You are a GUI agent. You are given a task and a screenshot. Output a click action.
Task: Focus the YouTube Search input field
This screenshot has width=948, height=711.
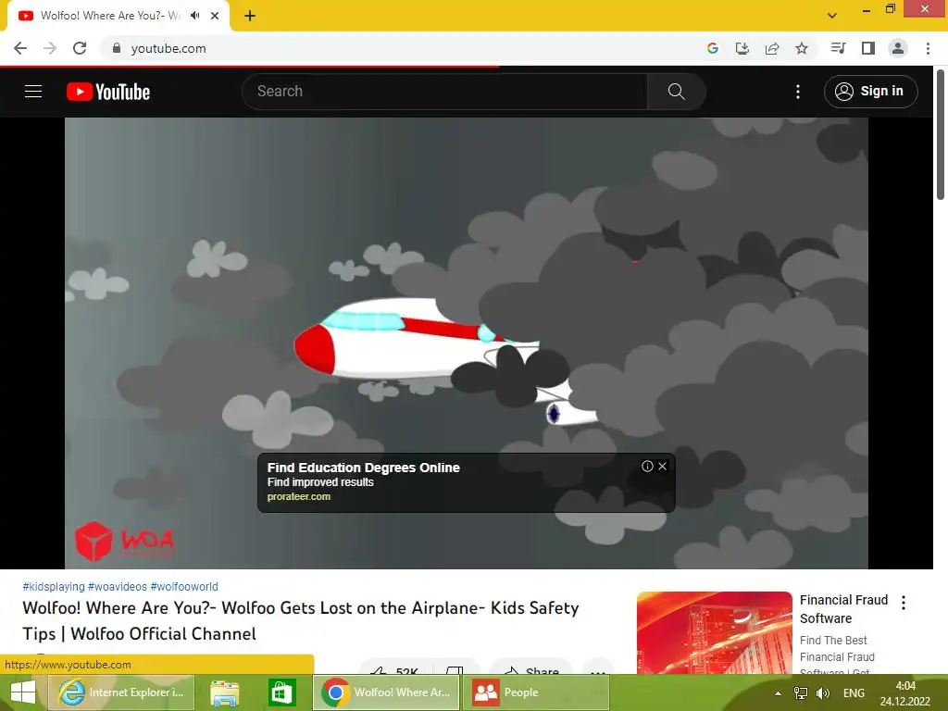(x=445, y=92)
